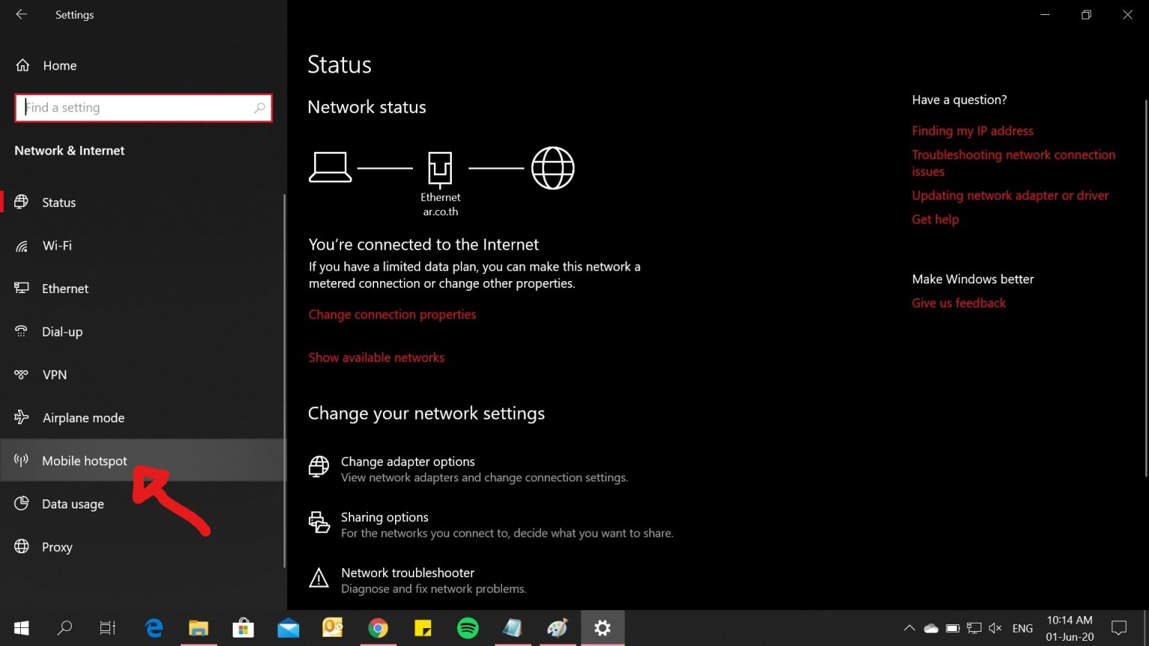Click the Dial-up phone icon
The height and width of the screenshot is (646, 1149).
pos(22,331)
